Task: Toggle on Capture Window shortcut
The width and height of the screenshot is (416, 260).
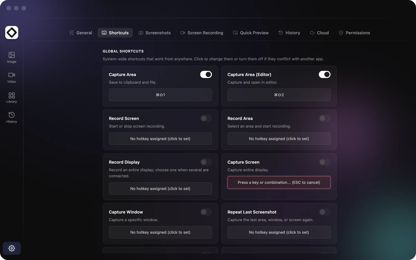Action: [x=206, y=212]
